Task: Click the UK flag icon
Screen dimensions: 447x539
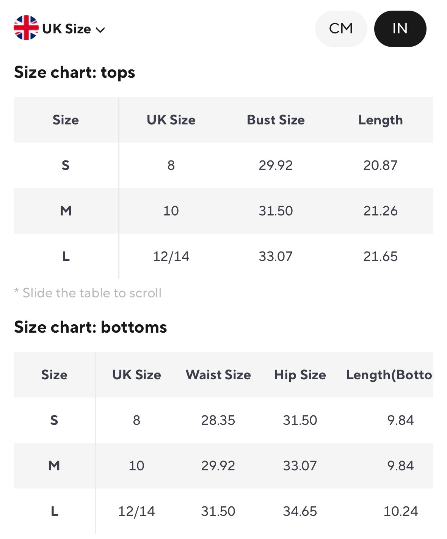Action: [x=26, y=28]
